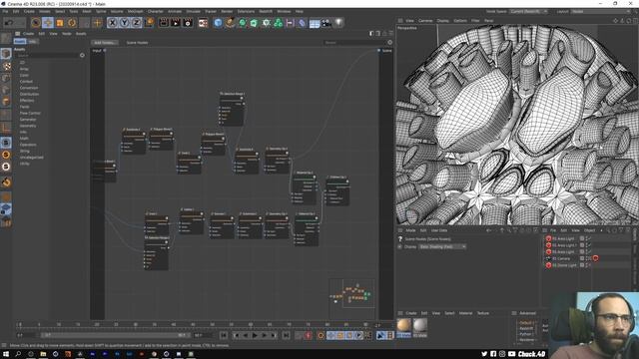Activate the Rotate tool icon
639x359 pixels.
pyautogui.click(x=72, y=23)
